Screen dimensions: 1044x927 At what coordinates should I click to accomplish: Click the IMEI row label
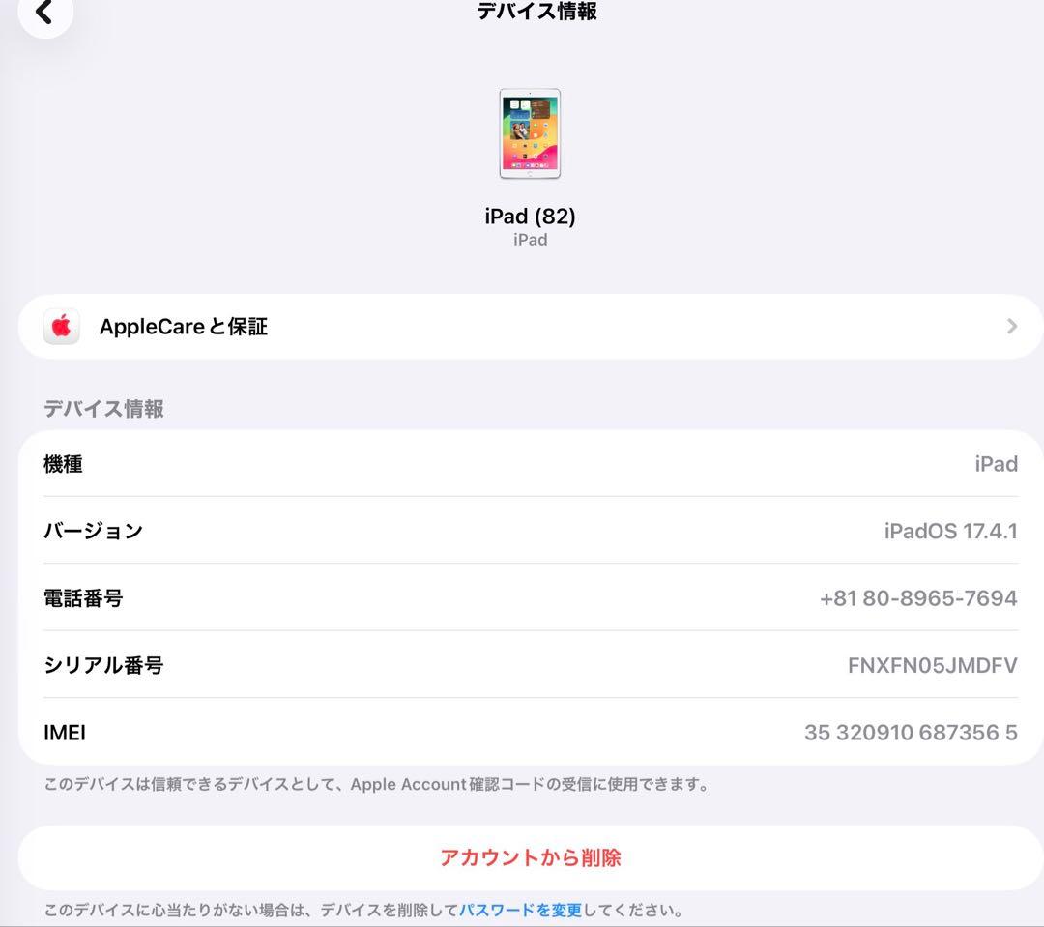point(65,733)
